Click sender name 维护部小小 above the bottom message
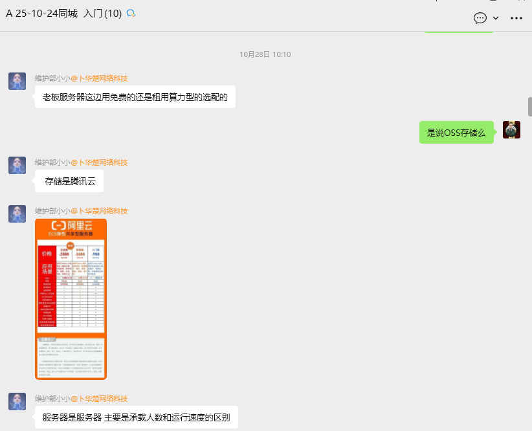Screen dimensions: 532x431 pyautogui.click(x=52, y=399)
